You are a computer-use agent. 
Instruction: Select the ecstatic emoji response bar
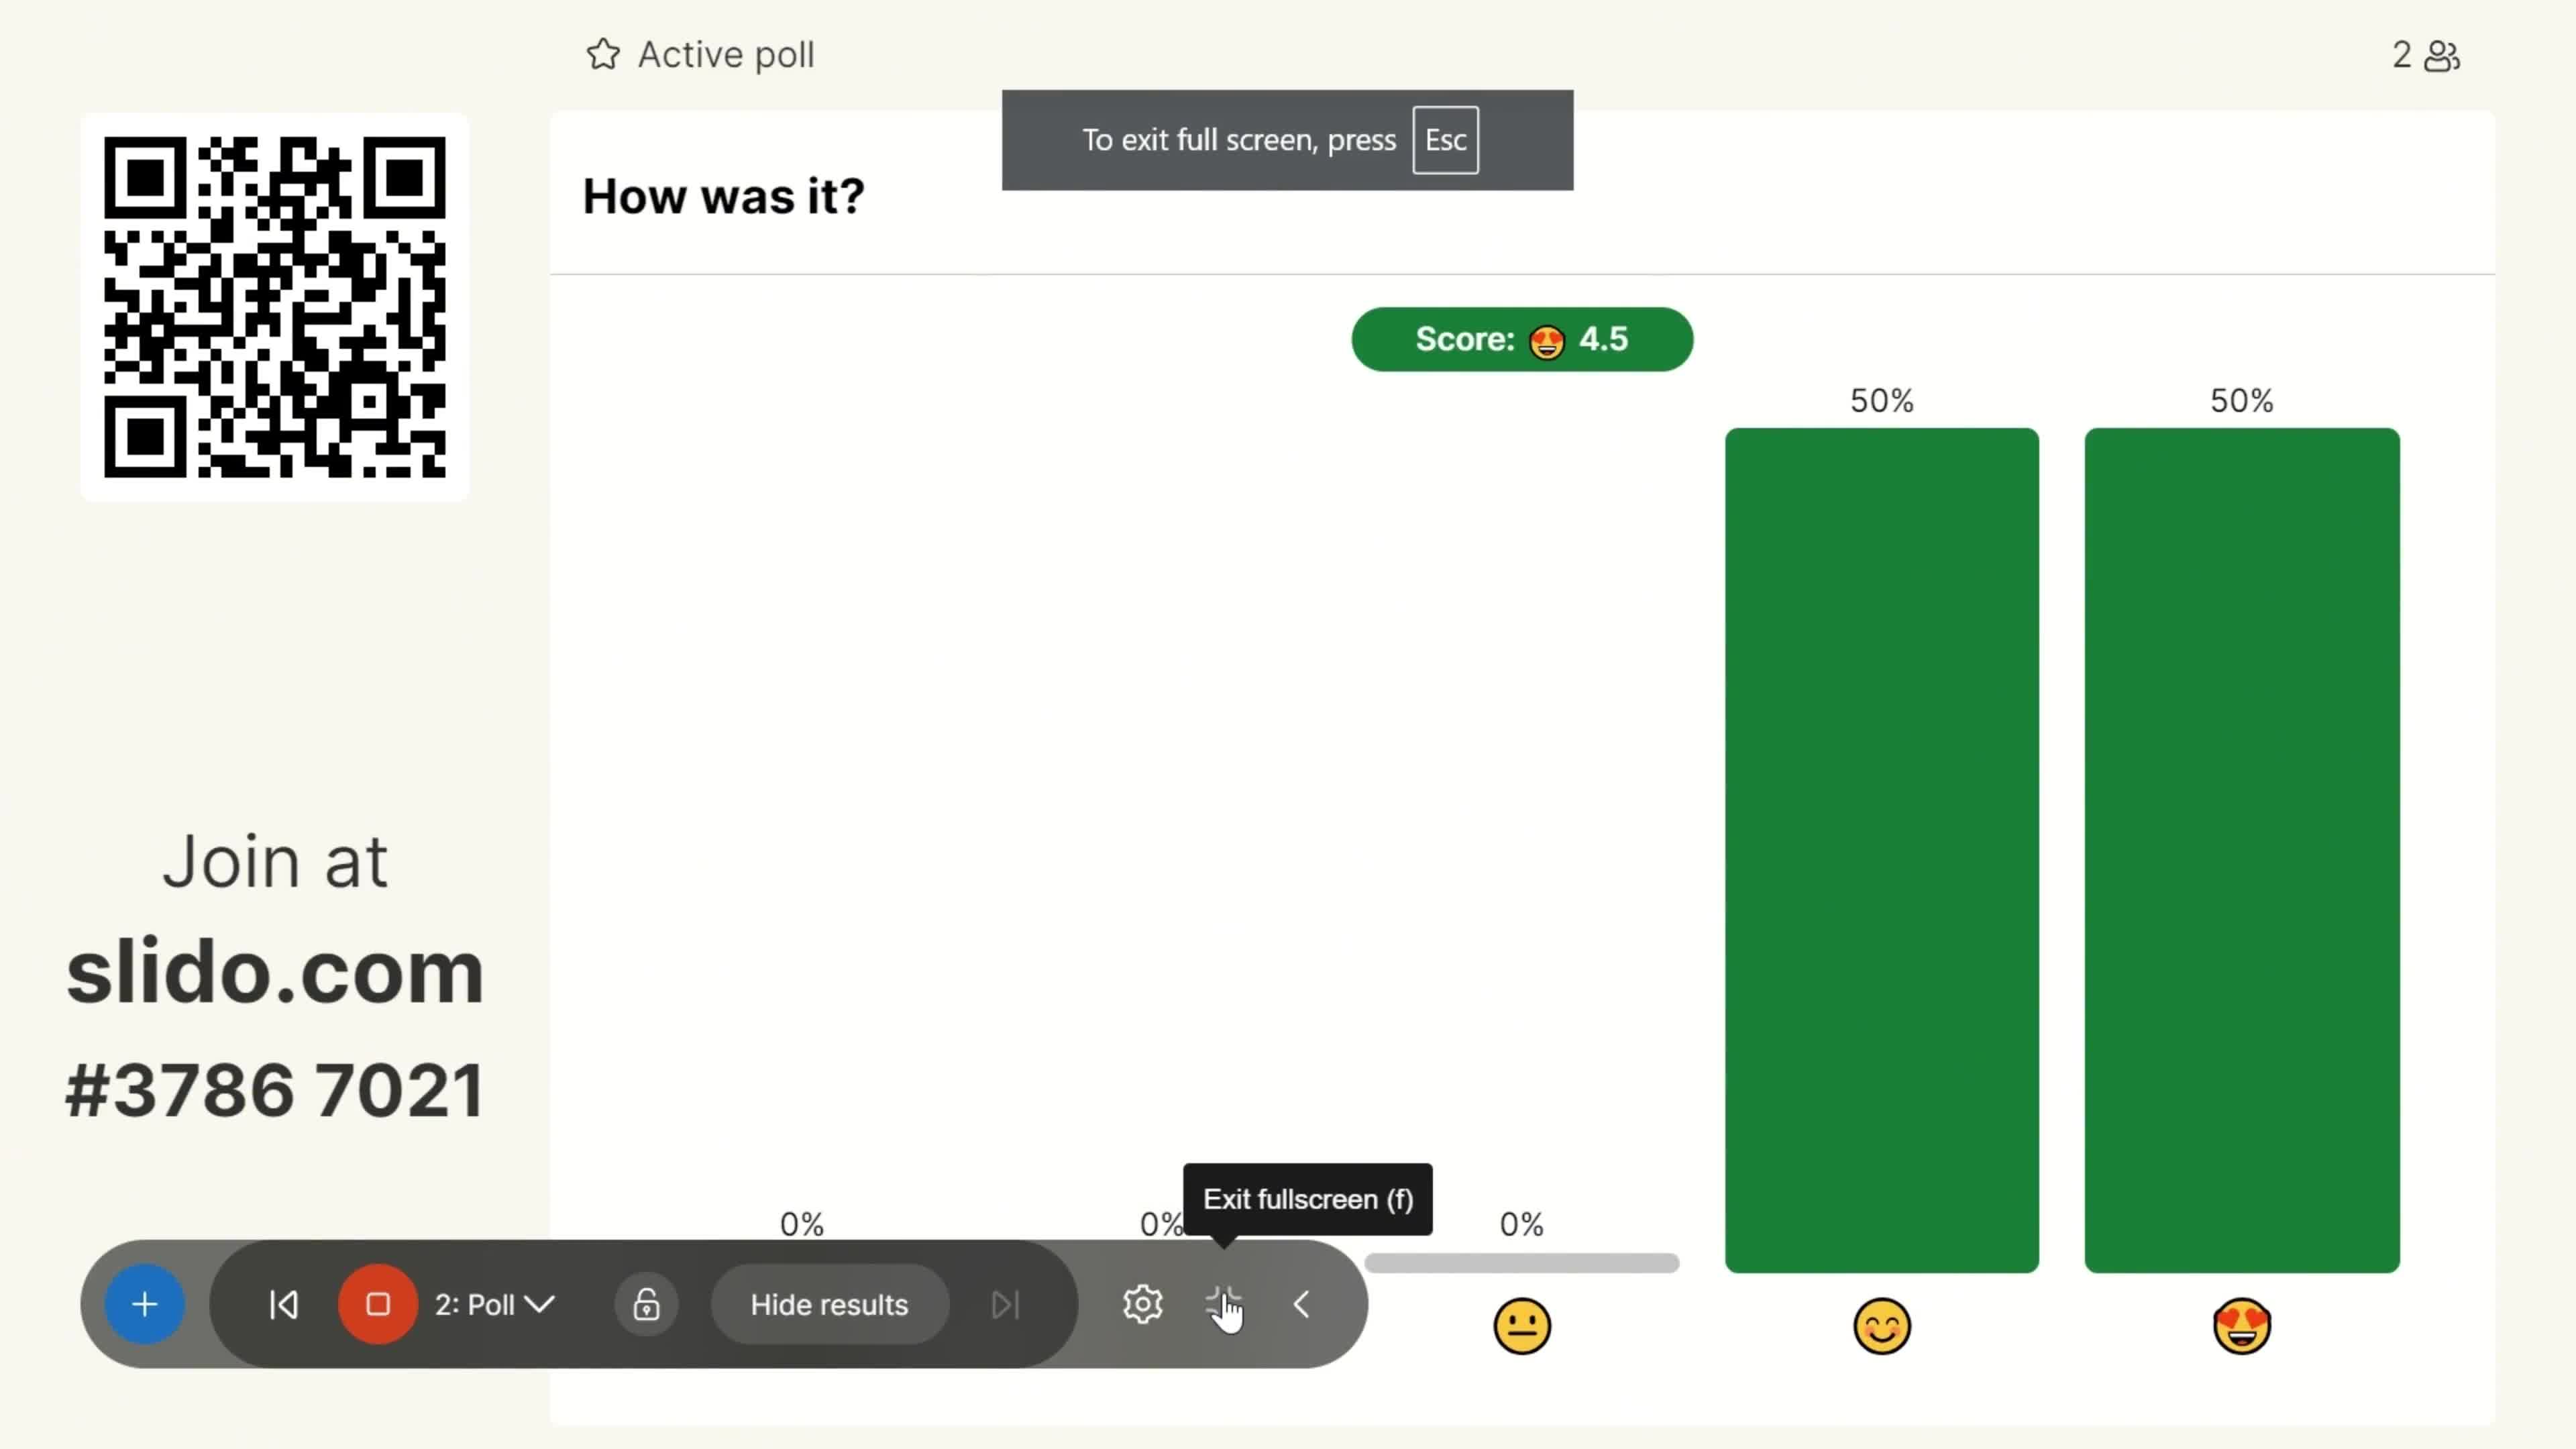[2242, 849]
